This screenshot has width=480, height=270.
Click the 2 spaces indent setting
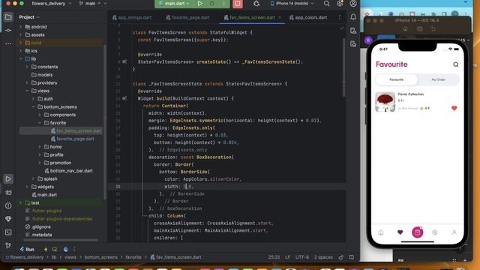pyautogui.click(x=323, y=257)
